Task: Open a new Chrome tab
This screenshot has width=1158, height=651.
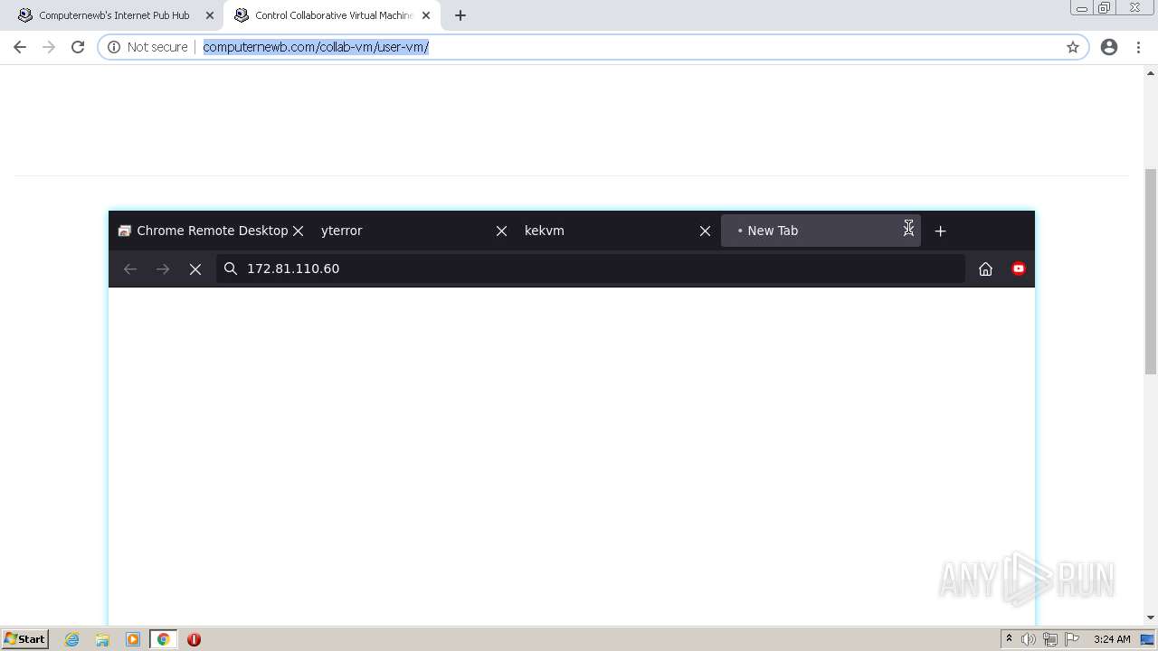Action: click(x=460, y=15)
